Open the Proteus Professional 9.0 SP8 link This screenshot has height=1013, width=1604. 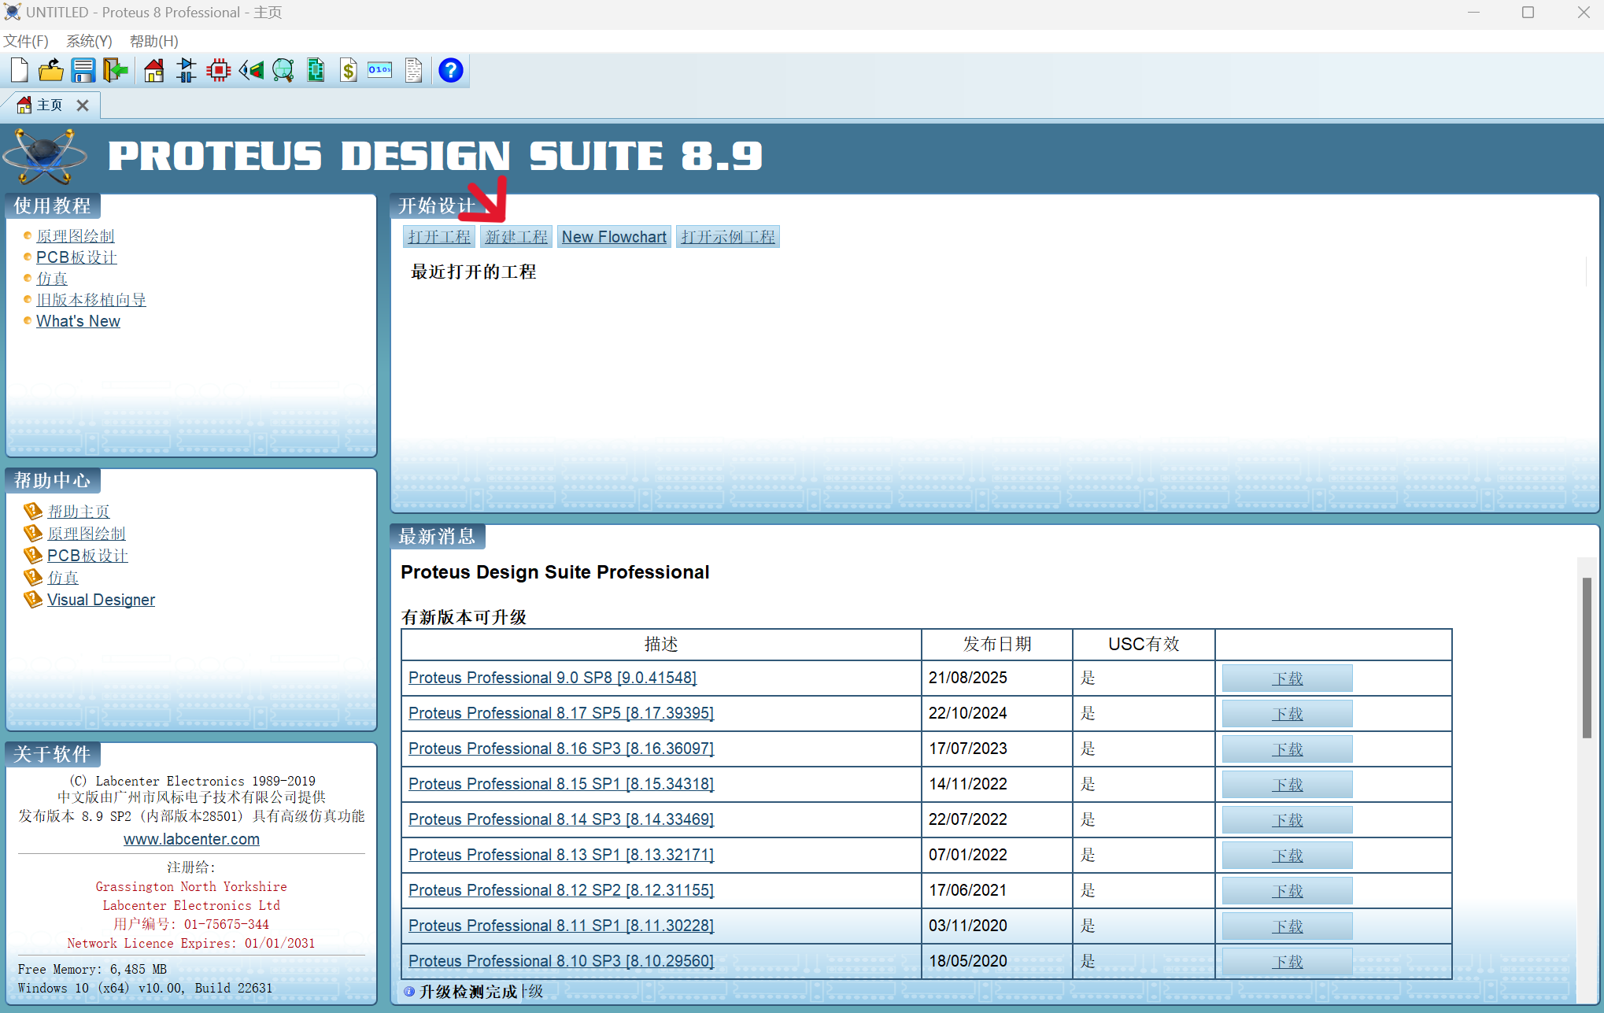pyautogui.click(x=553, y=678)
